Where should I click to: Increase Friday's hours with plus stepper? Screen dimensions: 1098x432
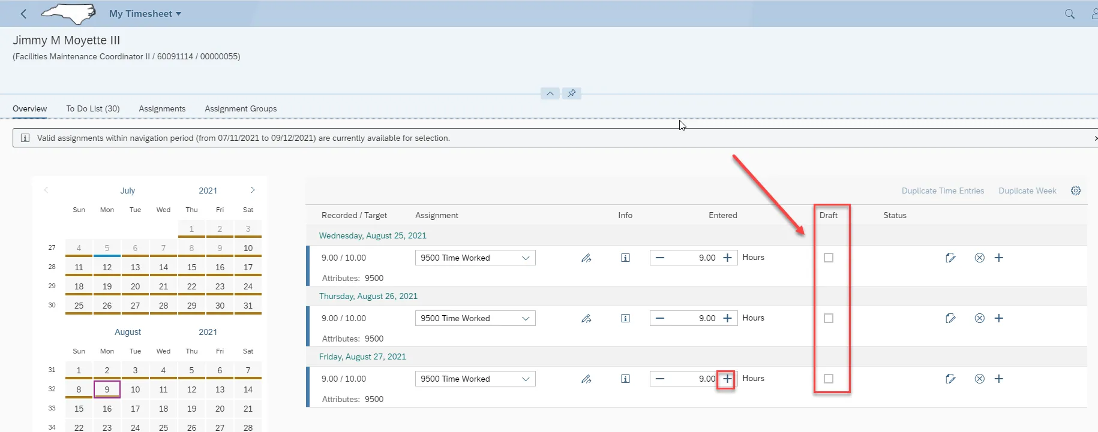pos(727,379)
